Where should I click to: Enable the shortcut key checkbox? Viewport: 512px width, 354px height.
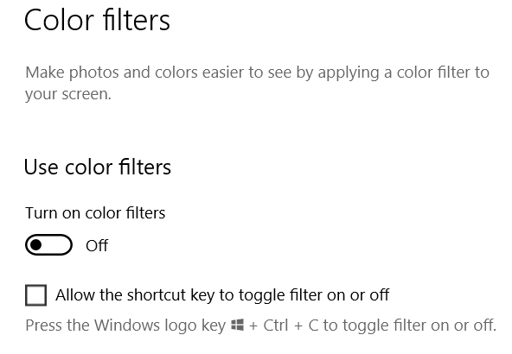(x=36, y=295)
